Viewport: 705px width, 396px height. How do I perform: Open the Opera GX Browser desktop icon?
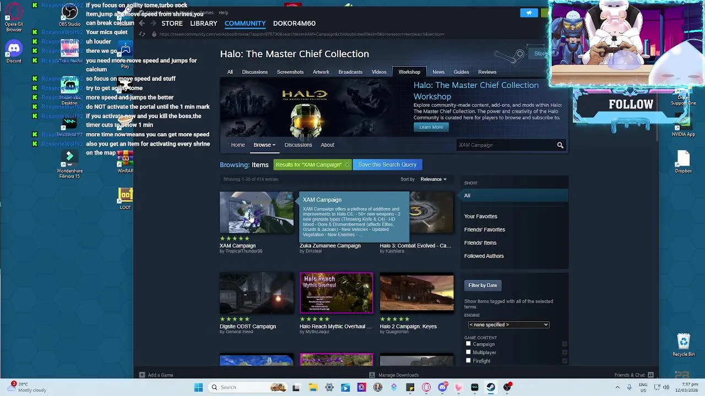14,16
